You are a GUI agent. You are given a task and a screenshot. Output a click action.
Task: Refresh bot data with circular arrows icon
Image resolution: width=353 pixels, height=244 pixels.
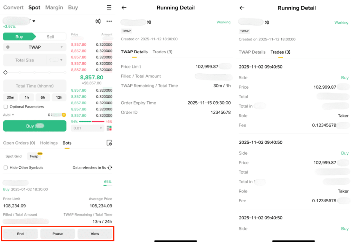110,168
